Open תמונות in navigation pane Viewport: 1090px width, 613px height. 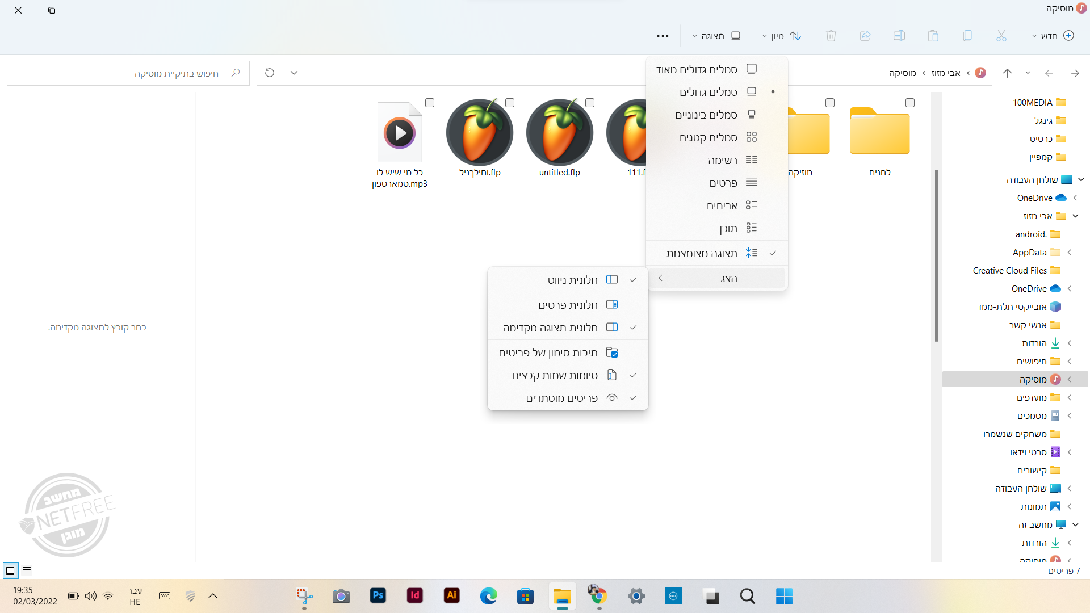click(1040, 506)
